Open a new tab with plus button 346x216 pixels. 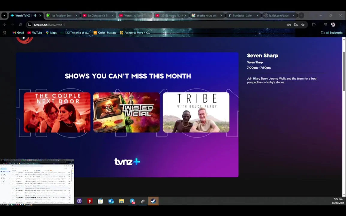[301, 16]
